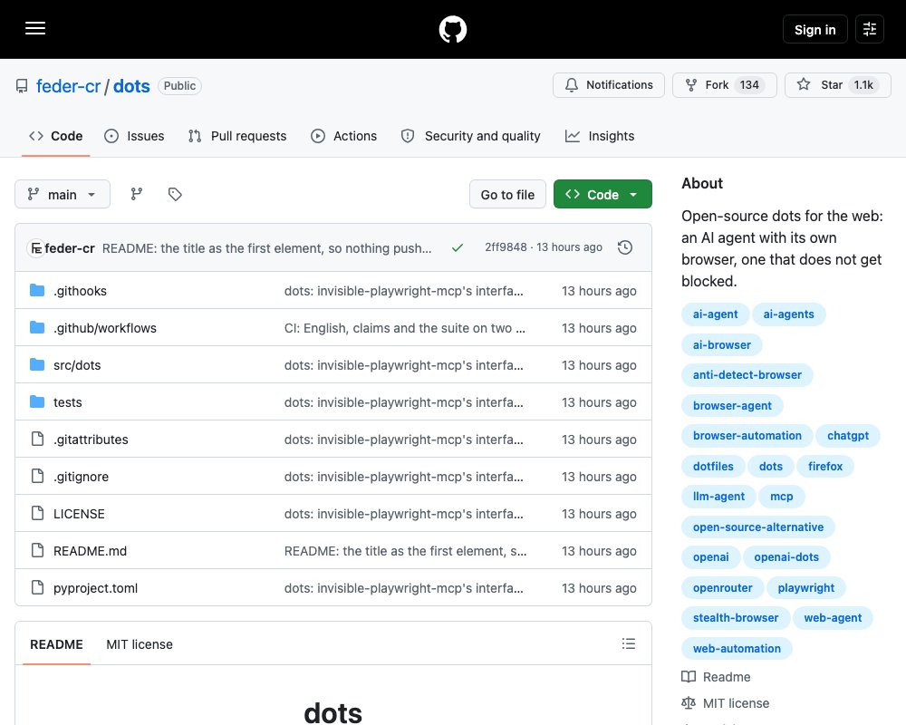This screenshot has height=725, width=906.
Task: Click the browser-agent topic tag
Action: coord(732,405)
